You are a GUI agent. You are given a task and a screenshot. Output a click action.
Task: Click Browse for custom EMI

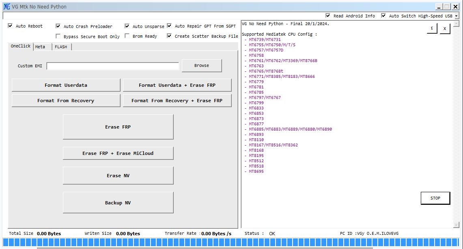point(202,66)
